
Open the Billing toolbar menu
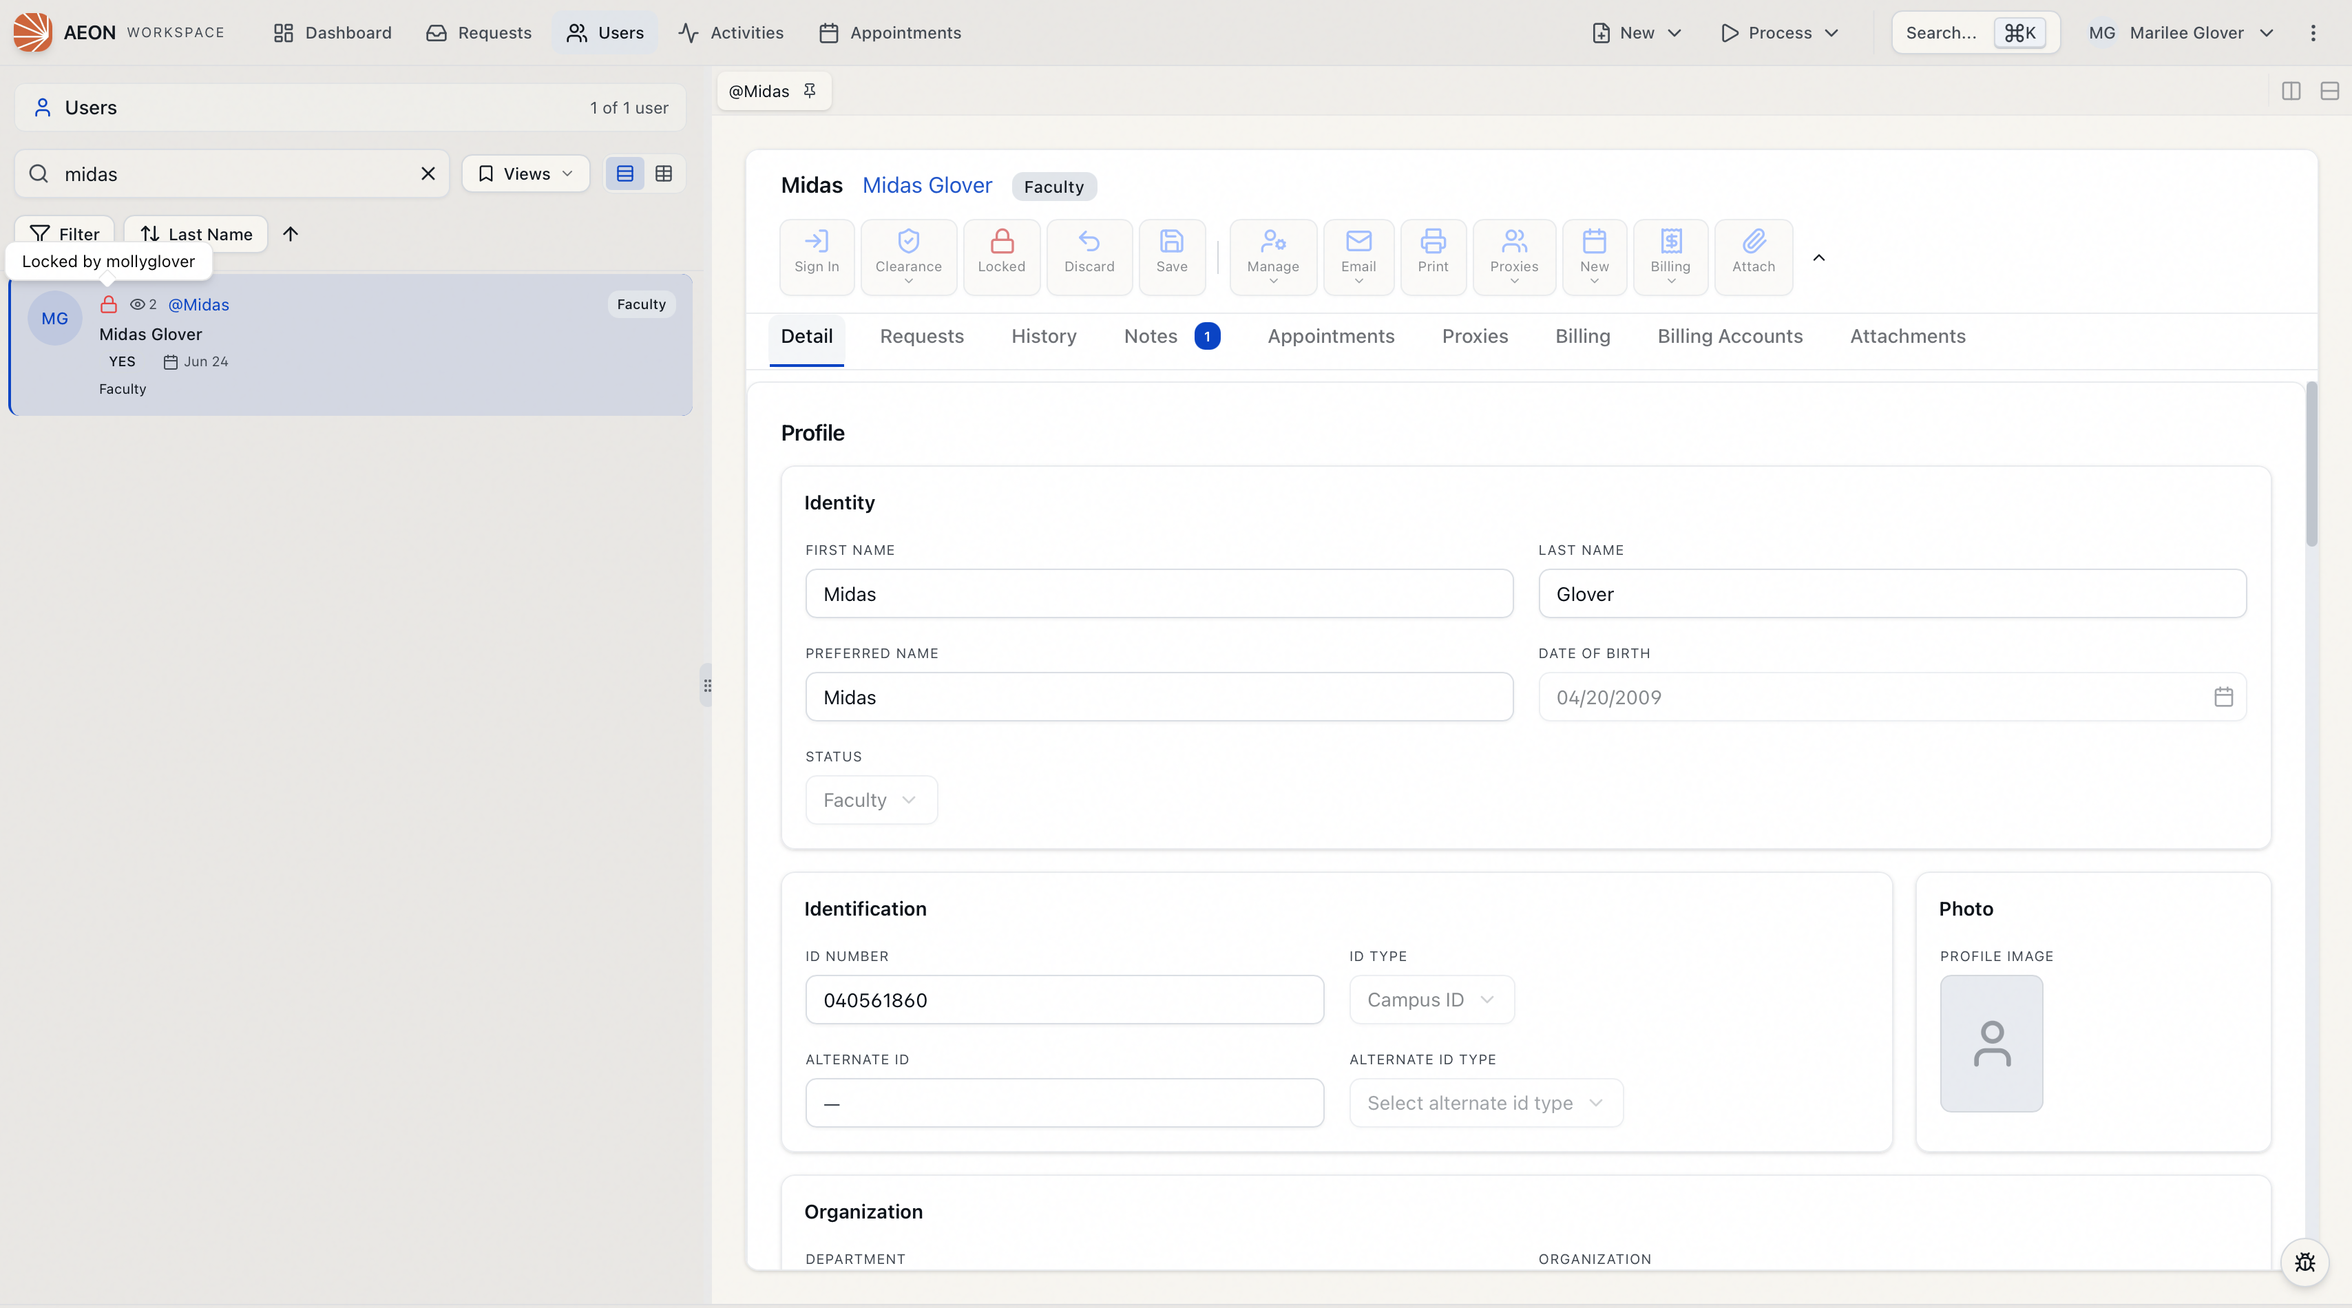[x=1670, y=257]
